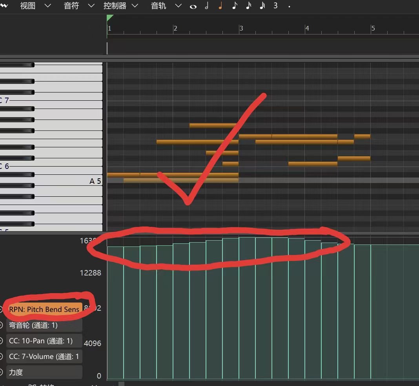Select the half note duration icon

[206, 6]
